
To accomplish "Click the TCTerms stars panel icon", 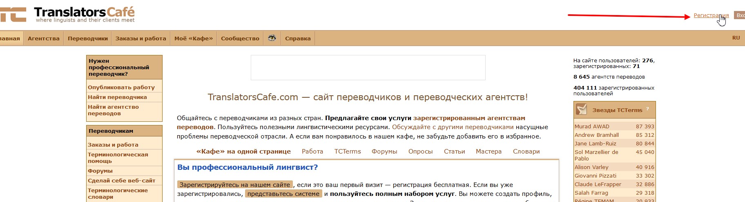I will click(581, 110).
